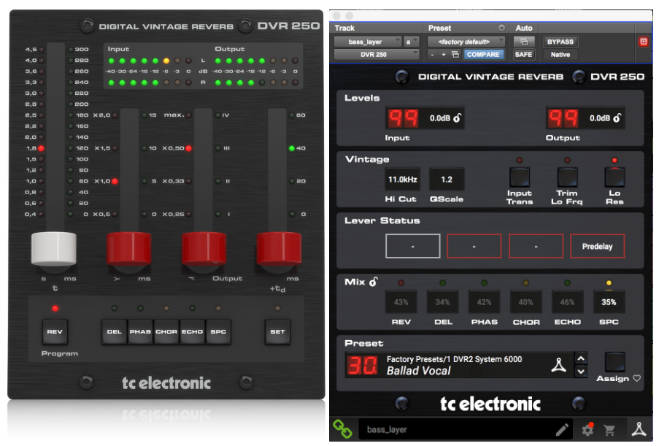Screen dimensions: 659x446
Task: Open settings gear icon with red dot
Action: click(587, 429)
